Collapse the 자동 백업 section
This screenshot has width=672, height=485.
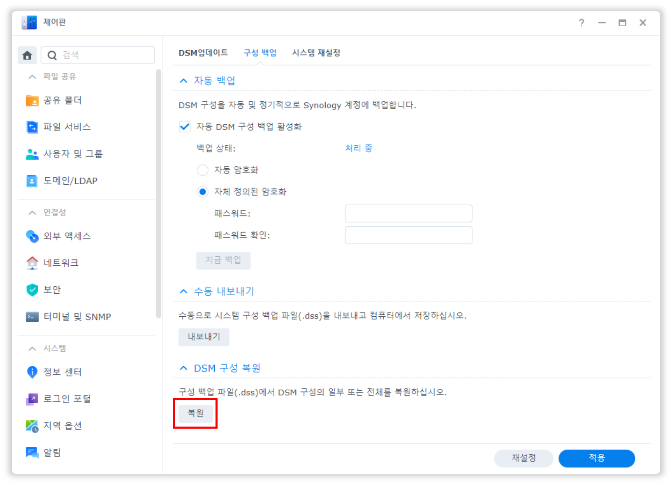pos(184,81)
